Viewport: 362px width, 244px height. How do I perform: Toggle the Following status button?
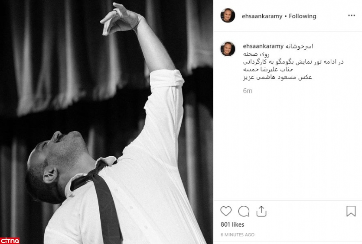coord(303,16)
